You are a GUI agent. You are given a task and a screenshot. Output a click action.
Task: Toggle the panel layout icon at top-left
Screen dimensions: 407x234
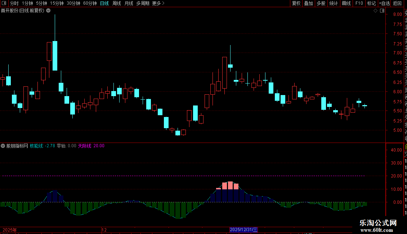[x=4, y=3]
